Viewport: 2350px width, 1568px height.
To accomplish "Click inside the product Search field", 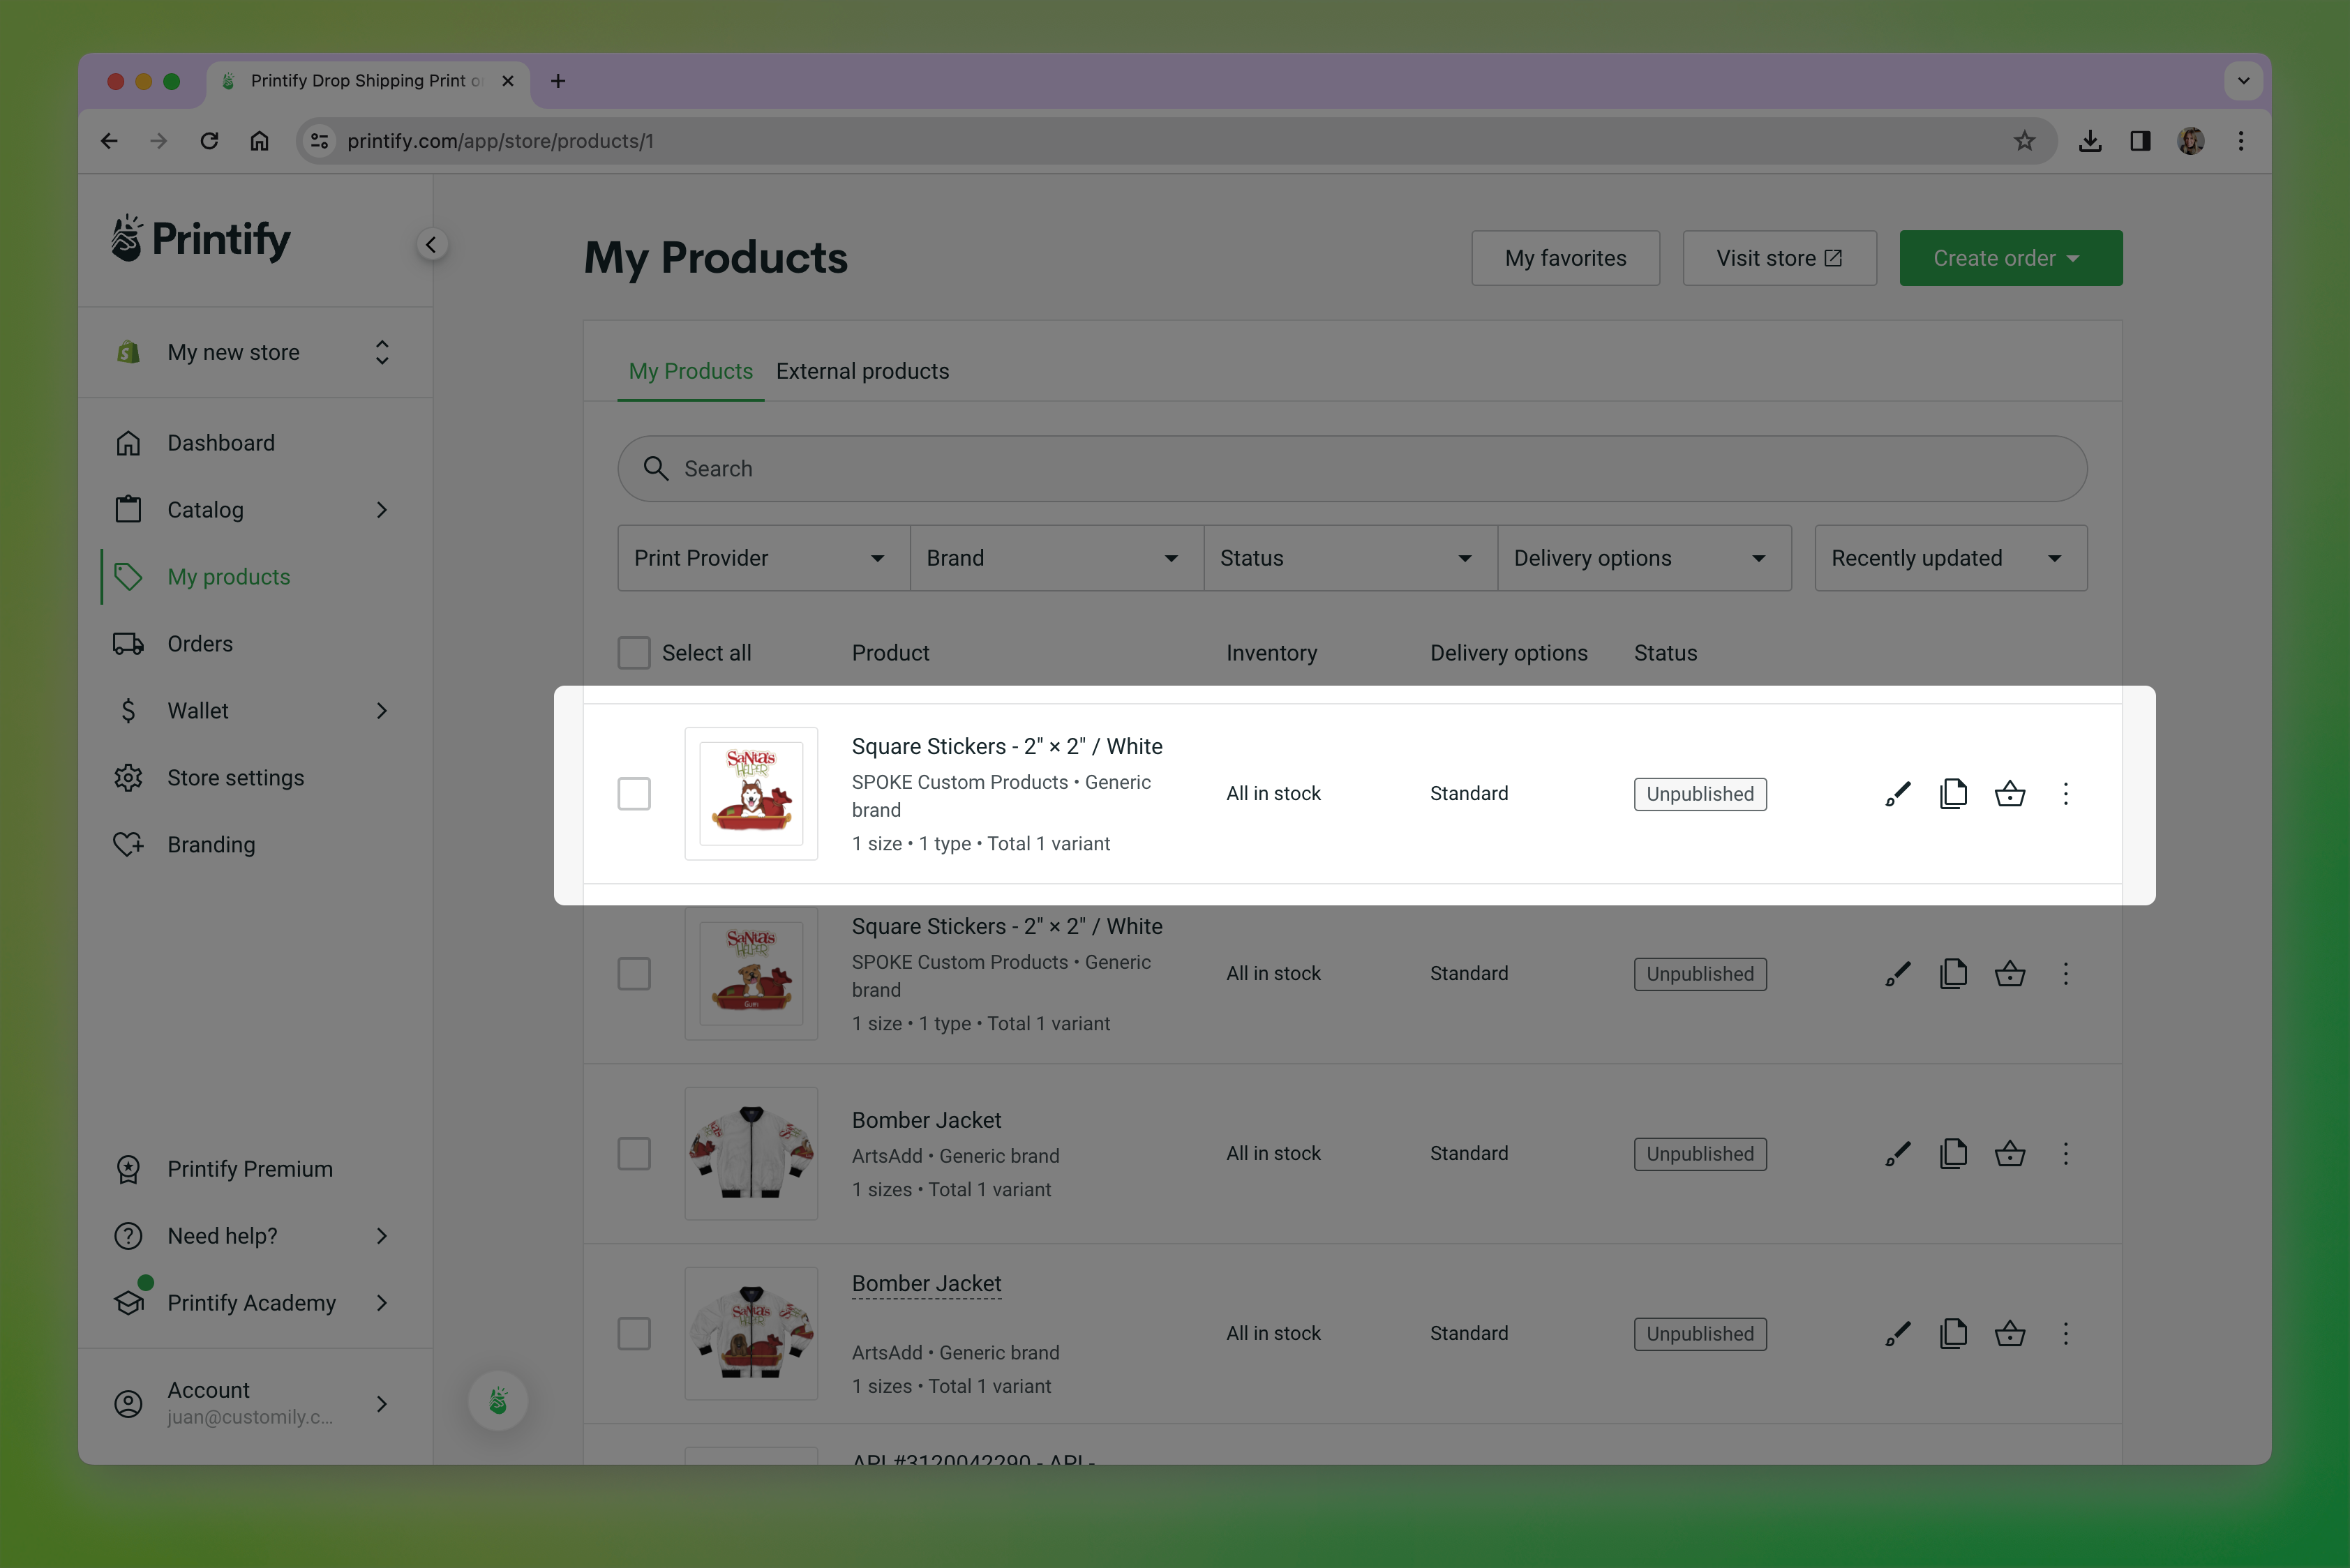I will tap(1201, 468).
